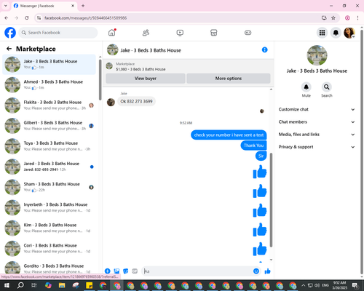
Task: Open more actions plus icon in composer
Action: 108,271
